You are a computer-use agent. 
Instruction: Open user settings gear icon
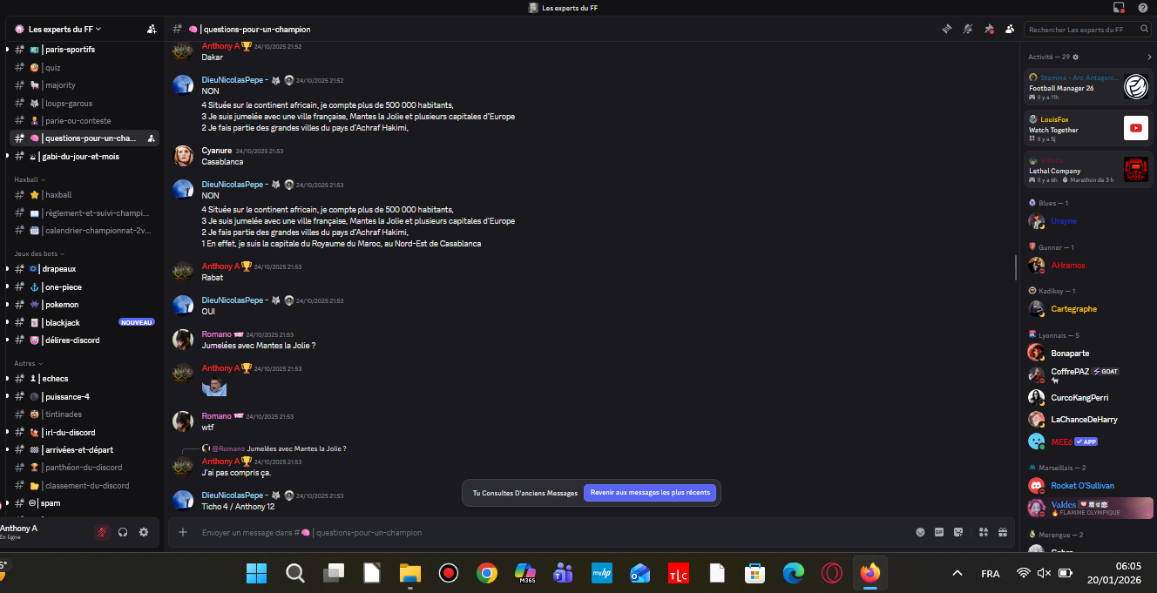pos(144,532)
